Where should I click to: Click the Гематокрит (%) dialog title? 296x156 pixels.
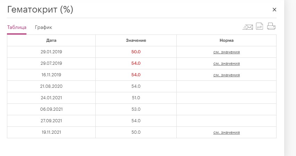point(40,10)
